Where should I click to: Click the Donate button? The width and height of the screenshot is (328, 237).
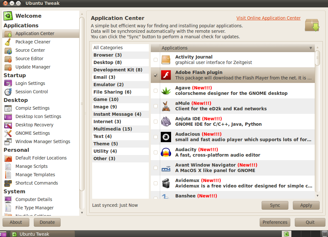click(x=47, y=223)
